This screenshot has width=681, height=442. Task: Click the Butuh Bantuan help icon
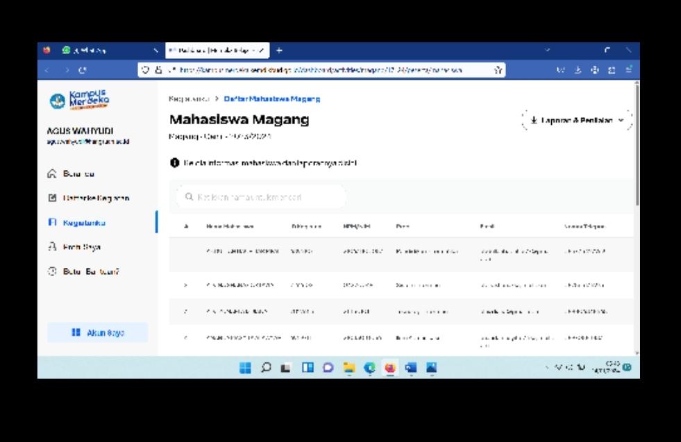[52, 271]
